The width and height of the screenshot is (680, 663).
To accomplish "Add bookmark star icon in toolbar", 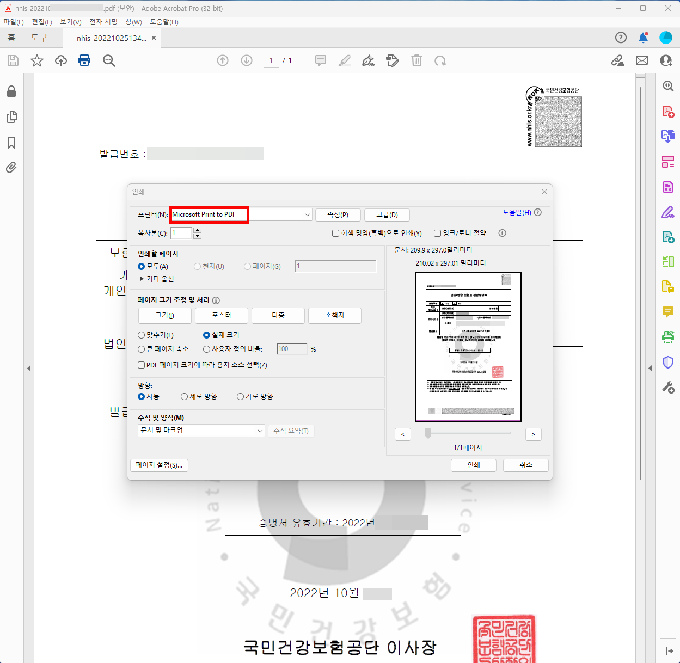I will (x=37, y=60).
